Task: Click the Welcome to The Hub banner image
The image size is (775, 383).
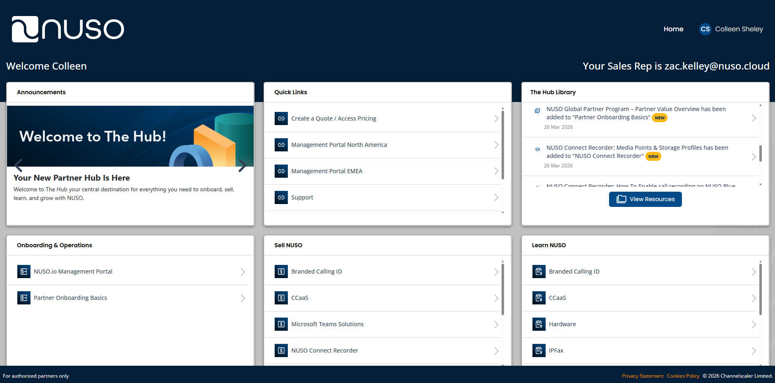Action: [130, 136]
